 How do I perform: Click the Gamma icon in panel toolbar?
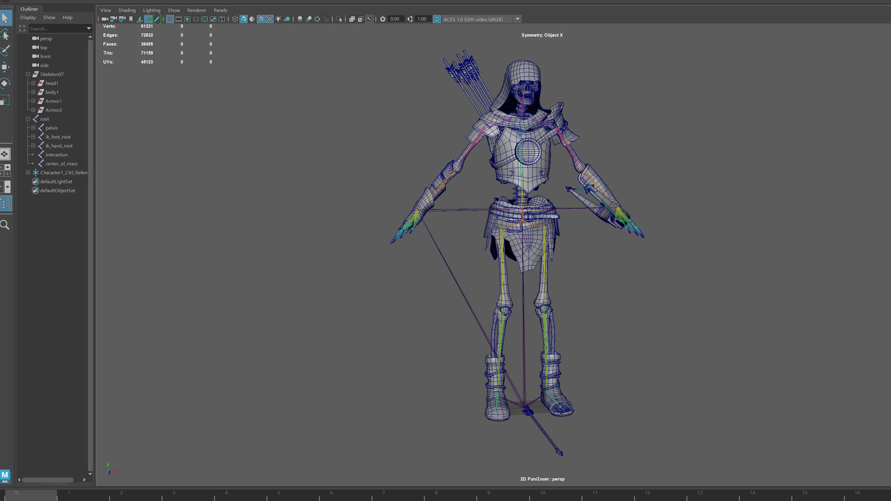[x=410, y=19]
